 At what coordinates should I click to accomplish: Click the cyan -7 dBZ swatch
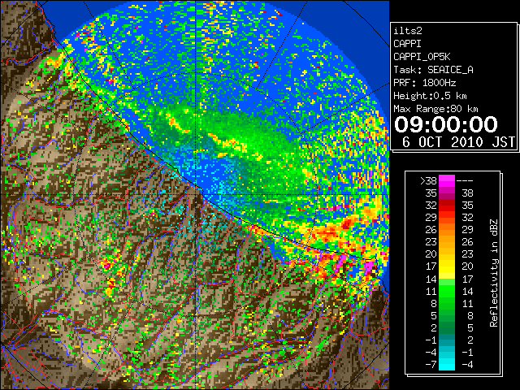point(447,364)
